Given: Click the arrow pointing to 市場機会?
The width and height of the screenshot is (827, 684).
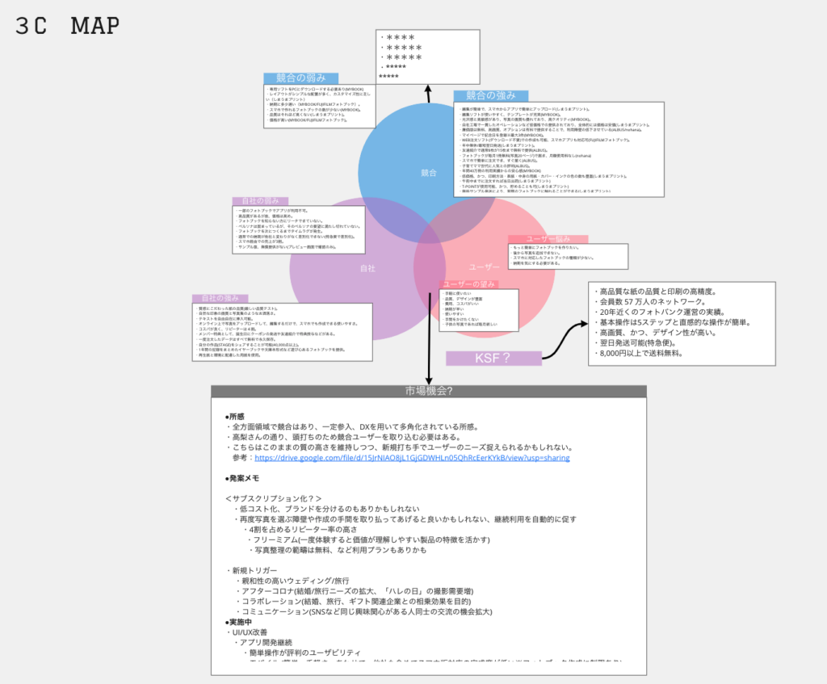Looking at the screenshot, I should [x=430, y=338].
